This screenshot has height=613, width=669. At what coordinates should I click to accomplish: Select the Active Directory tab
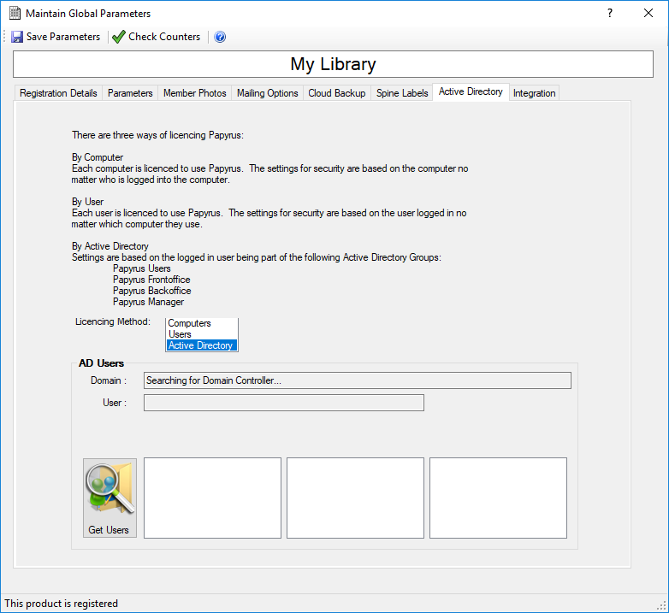pyautogui.click(x=471, y=91)
